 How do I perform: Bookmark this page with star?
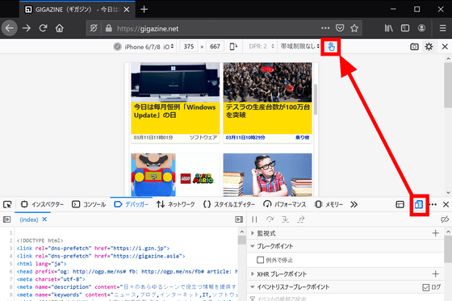point(354,28)
